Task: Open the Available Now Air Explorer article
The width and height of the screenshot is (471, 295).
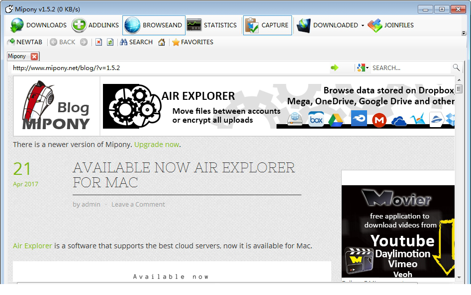Action: 184,175
